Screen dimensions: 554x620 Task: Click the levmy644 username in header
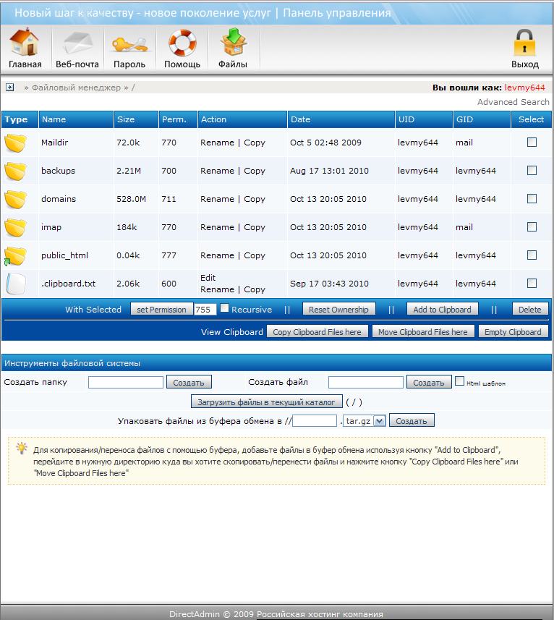(525, 88)
